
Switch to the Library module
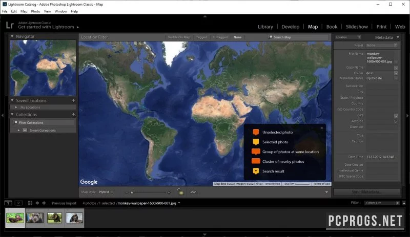pyautogui.click(x=265, y=27)
